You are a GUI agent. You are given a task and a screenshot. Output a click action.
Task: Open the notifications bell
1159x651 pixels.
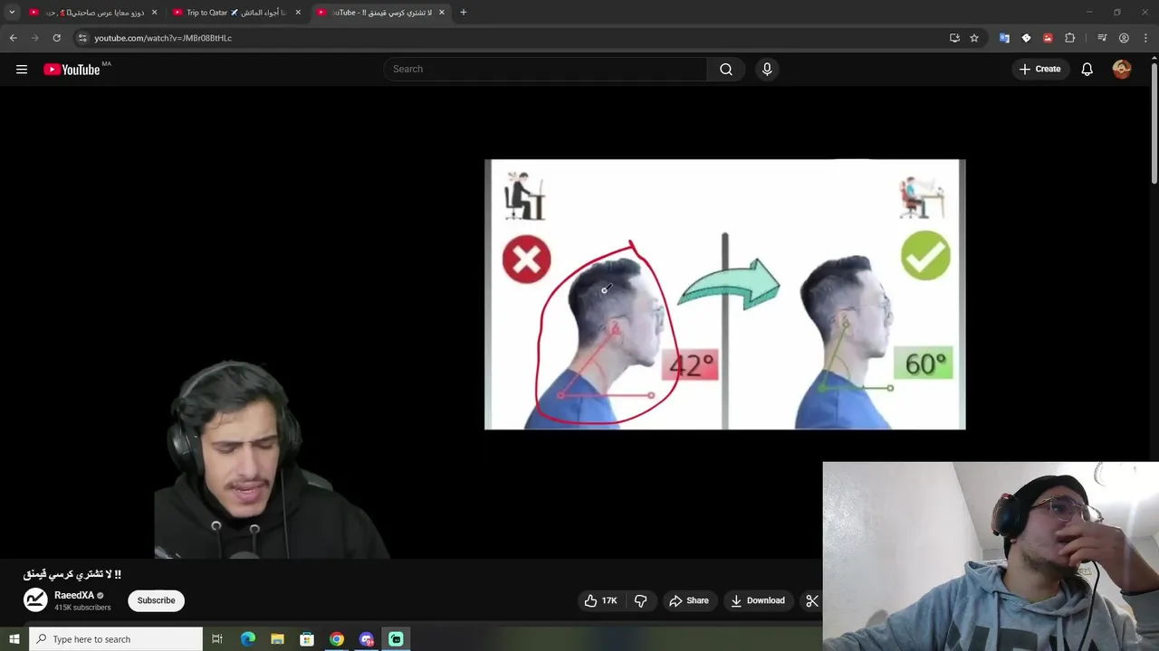pyautogui.click(x=1087, y=70)
